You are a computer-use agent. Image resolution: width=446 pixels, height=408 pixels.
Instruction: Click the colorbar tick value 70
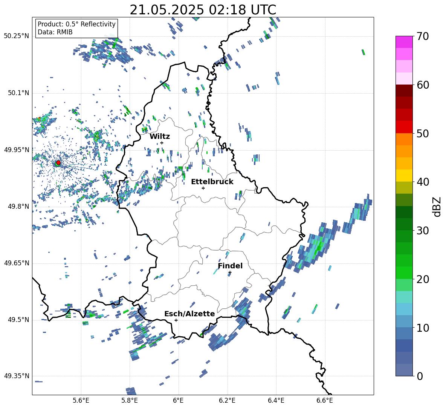coord(423,36)
